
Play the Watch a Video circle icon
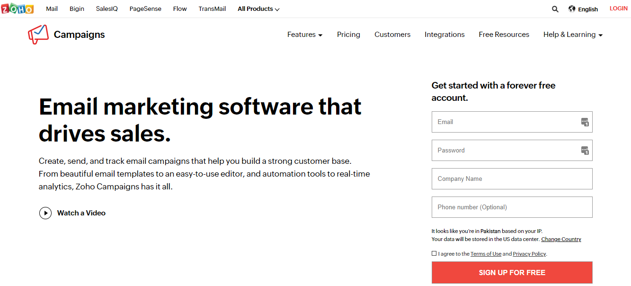[x=45, y=213]
